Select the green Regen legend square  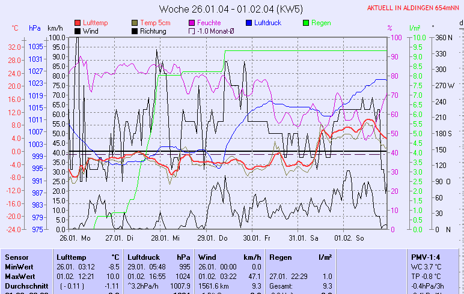pos(306,23)
